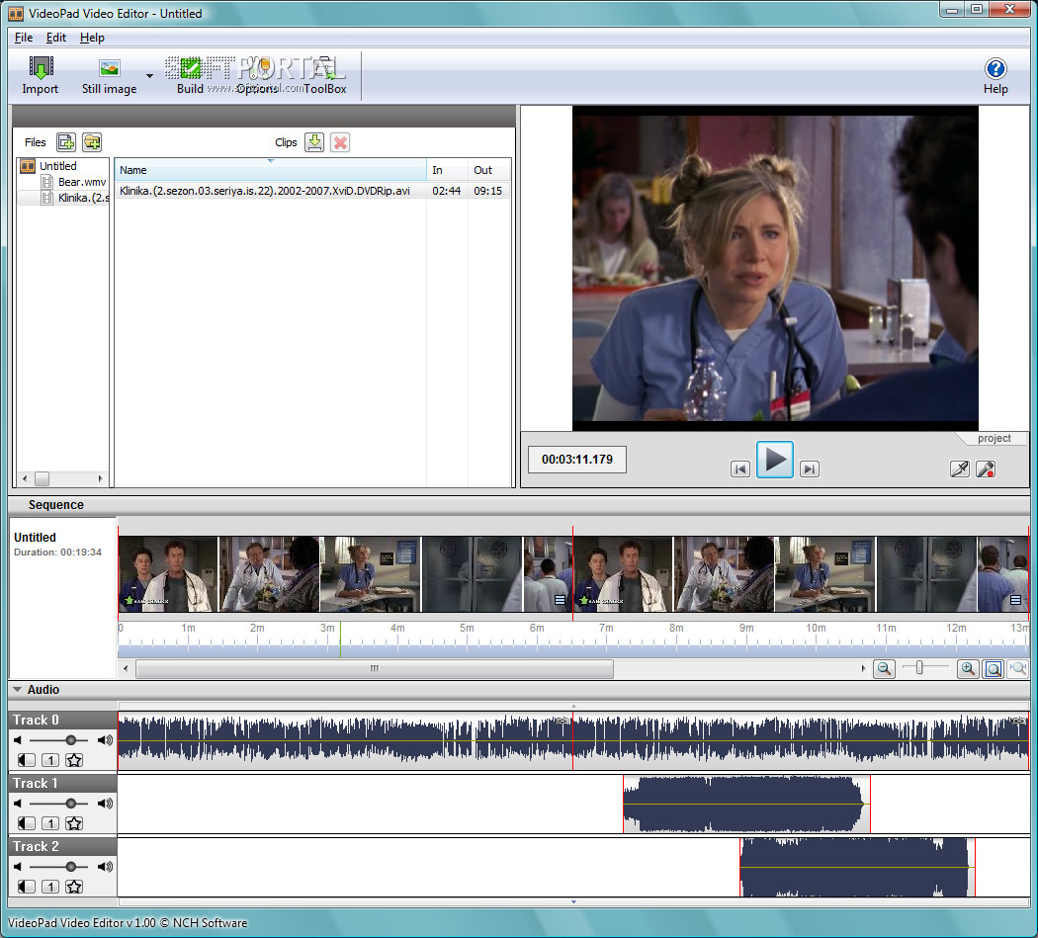The image size is (1038, 938).
Task: Switch to the project preview tab
Action: click(x=994, y=438)
